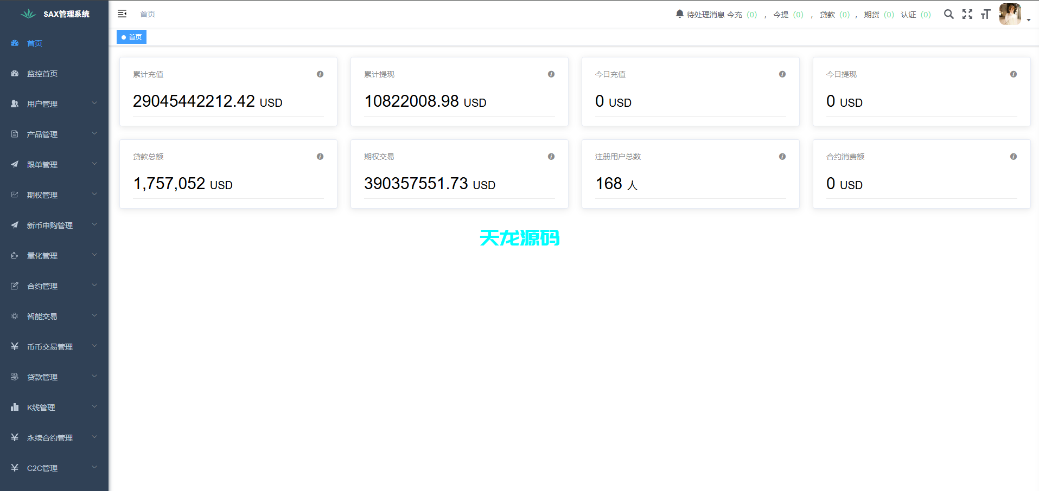Click the font size adjust icon

tap(986, 14)
